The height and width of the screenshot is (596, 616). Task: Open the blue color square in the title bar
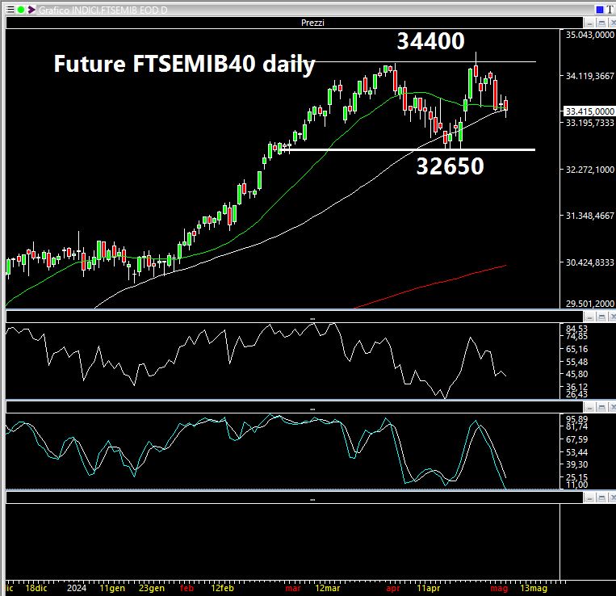click(x=600, y=10)
